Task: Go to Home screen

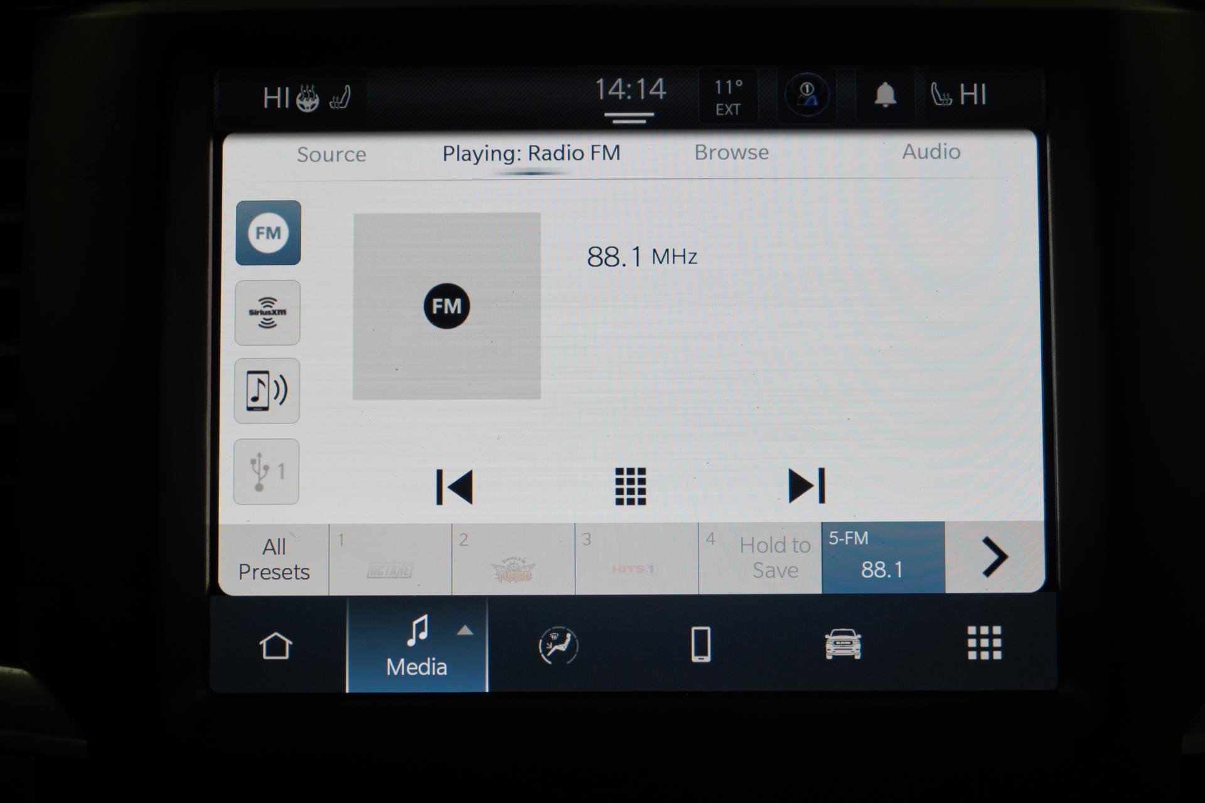Action: (276, 646)
